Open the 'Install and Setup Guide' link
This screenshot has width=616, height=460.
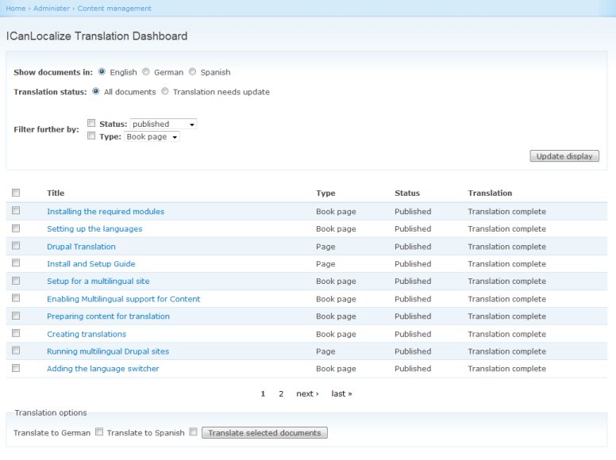90,264
